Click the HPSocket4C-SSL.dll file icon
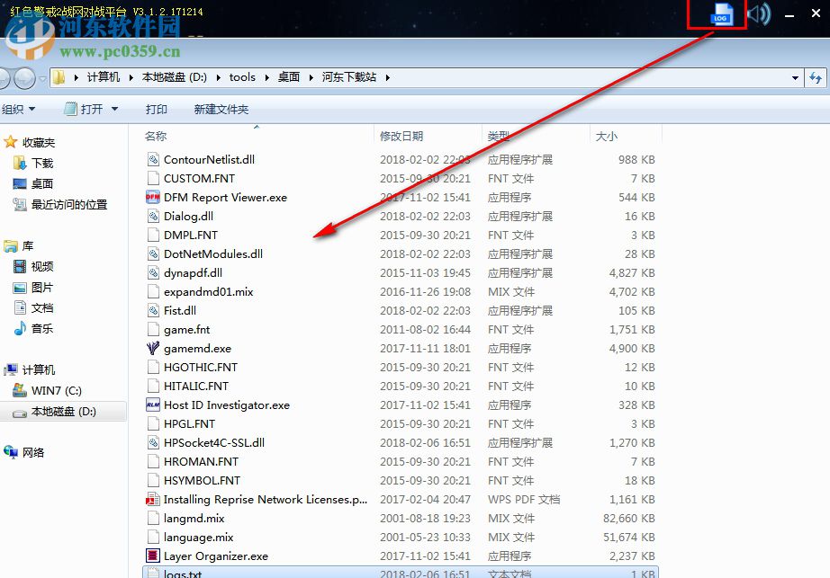Viewport: 830px width, 578px height. [x=153, y=443]
